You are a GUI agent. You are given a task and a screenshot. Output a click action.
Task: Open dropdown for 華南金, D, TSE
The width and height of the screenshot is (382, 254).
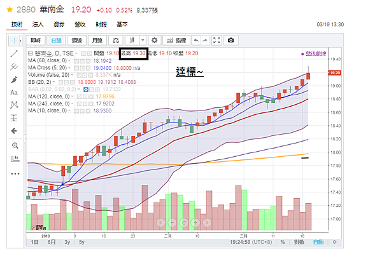point(76,53)
